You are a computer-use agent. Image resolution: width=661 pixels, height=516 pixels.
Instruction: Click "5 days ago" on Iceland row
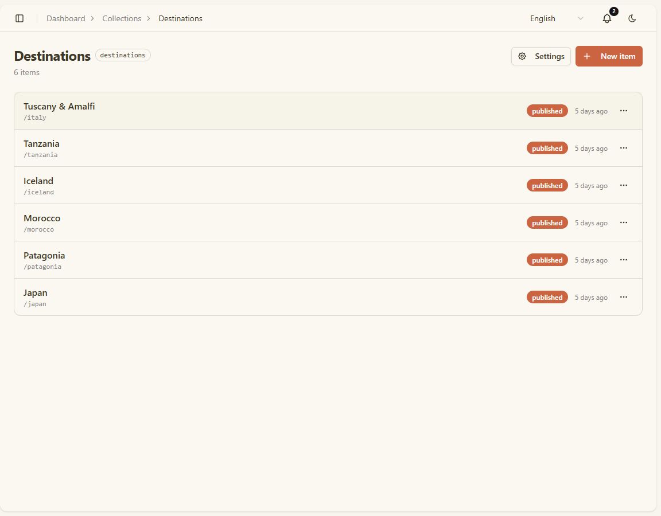[x=591, y=186]
